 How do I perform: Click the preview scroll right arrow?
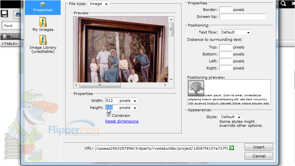165,85
